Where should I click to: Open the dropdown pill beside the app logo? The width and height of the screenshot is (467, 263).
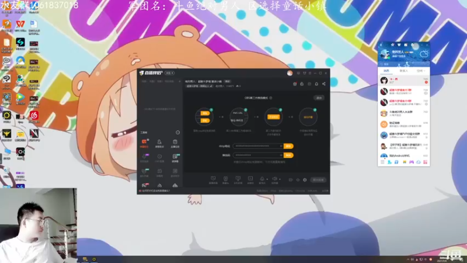point(169,73)
